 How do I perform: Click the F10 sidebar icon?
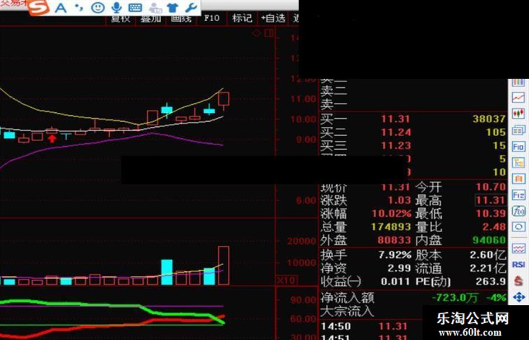(x=518, y=146)
